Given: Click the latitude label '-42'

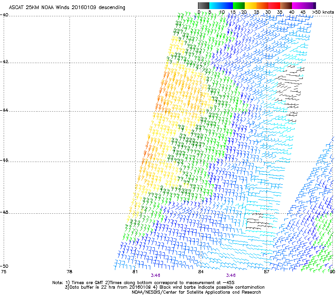Looking at the screenshot, I should [4, 62].
